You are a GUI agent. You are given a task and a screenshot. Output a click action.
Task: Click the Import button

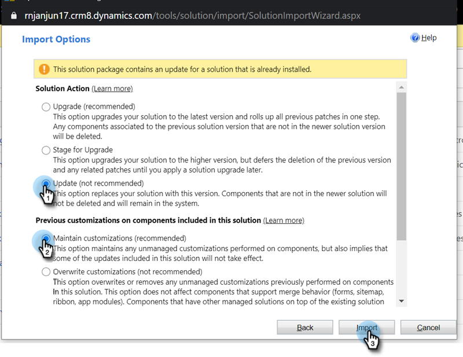(367, 327)
